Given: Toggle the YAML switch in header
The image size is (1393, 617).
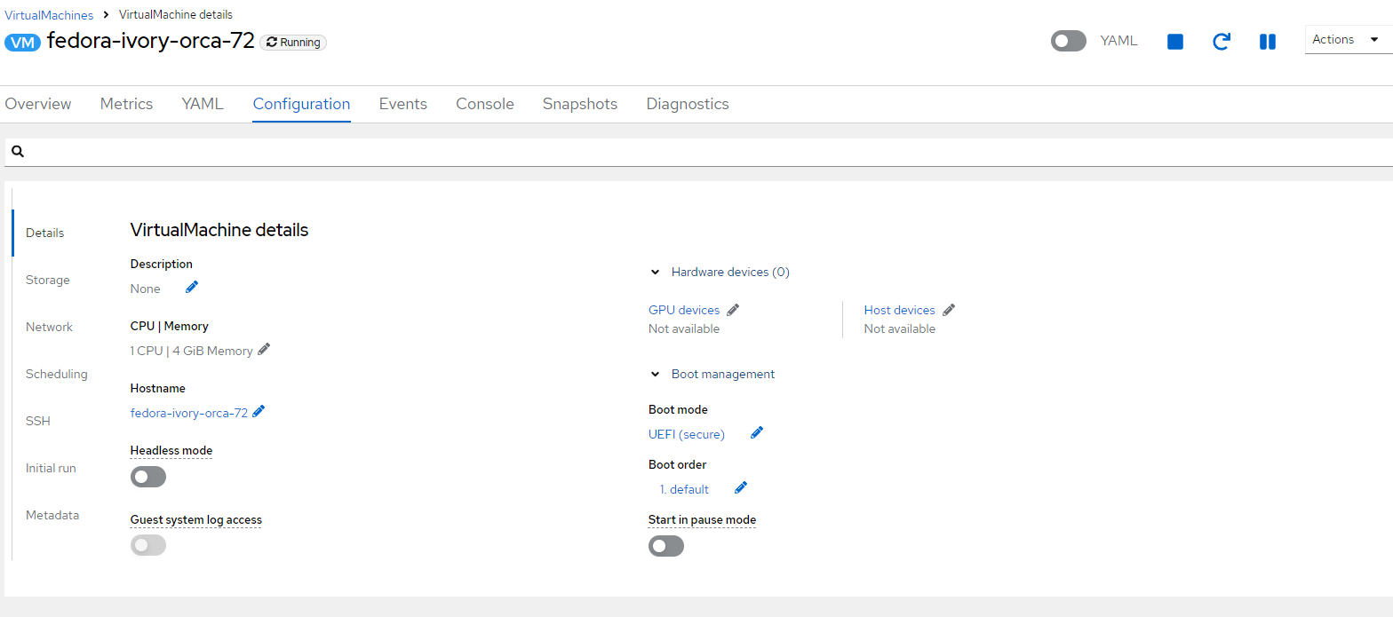Looking at the screenshot, I should coord(1068,41).
